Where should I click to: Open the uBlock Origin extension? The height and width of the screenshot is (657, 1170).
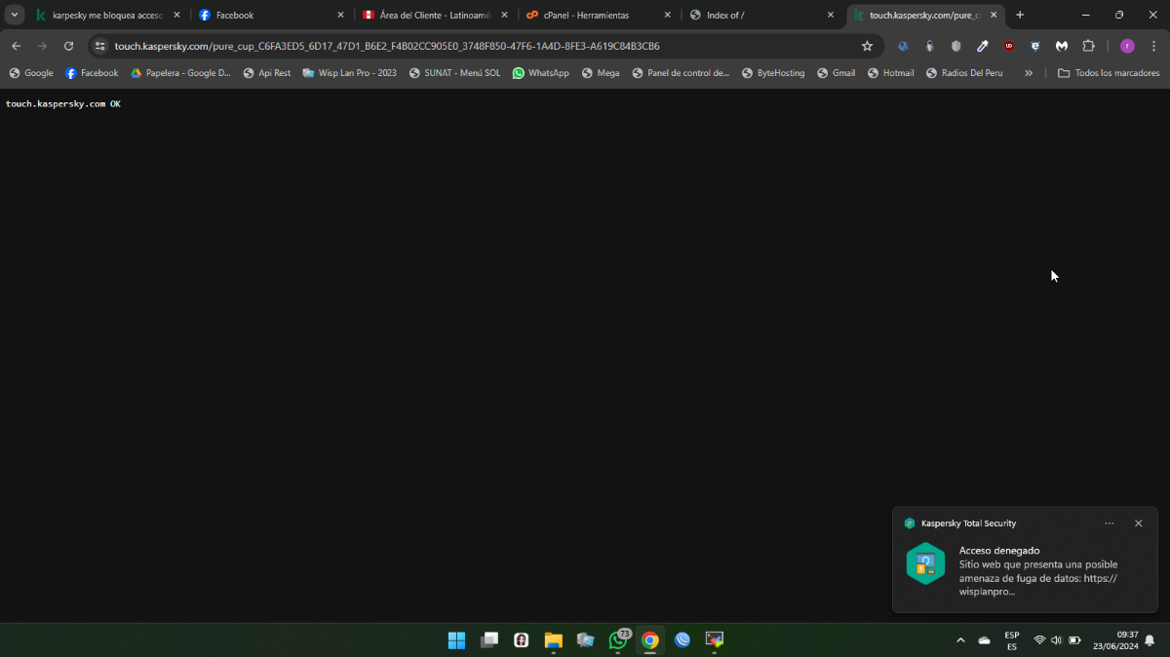click(x=1009, y=46)
